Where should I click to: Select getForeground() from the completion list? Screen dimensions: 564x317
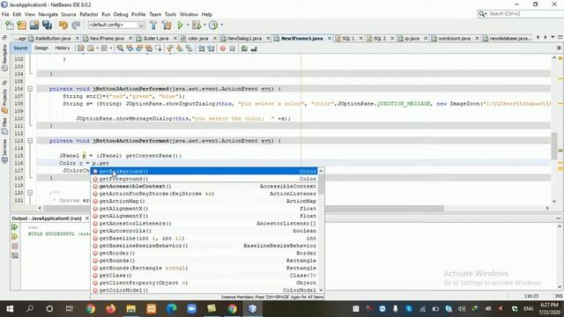pos(204,179)
